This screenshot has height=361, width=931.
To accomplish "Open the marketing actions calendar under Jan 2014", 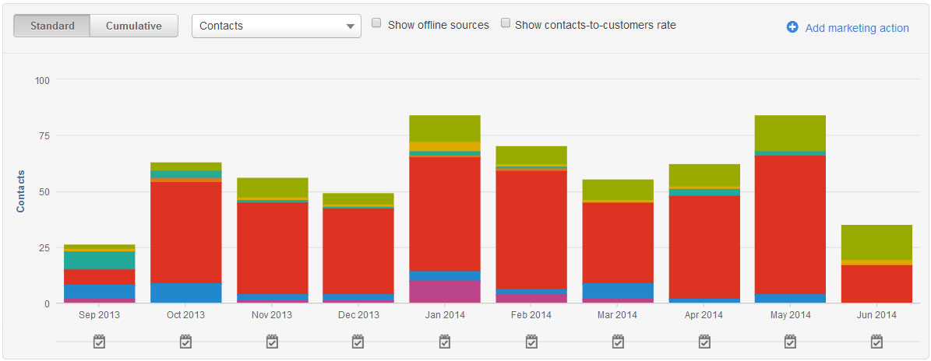I will tap(445, 342).
